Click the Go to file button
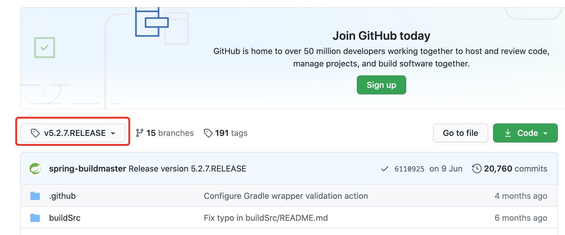The height and width of the screenshot is (235, 565). pyautogui.click(x=460, y=133)
